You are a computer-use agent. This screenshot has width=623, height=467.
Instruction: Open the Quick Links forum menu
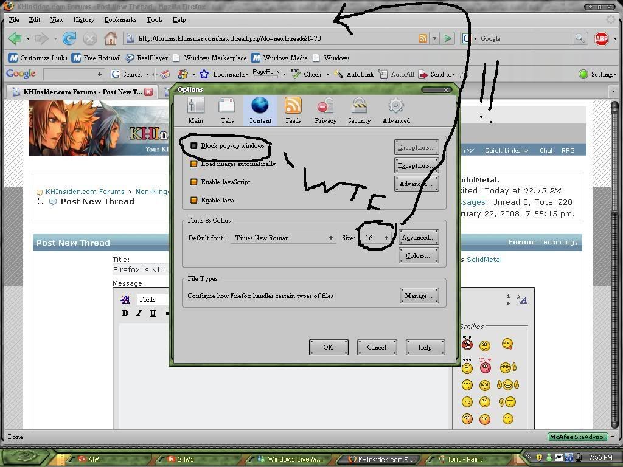[x=507, y=151]
